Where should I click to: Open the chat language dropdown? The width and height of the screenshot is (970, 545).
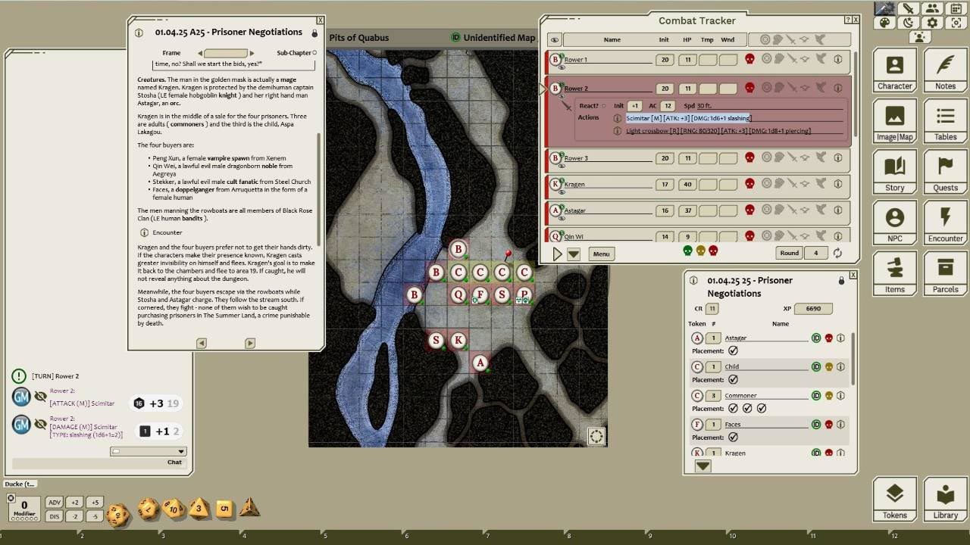(x=148, y=451)
